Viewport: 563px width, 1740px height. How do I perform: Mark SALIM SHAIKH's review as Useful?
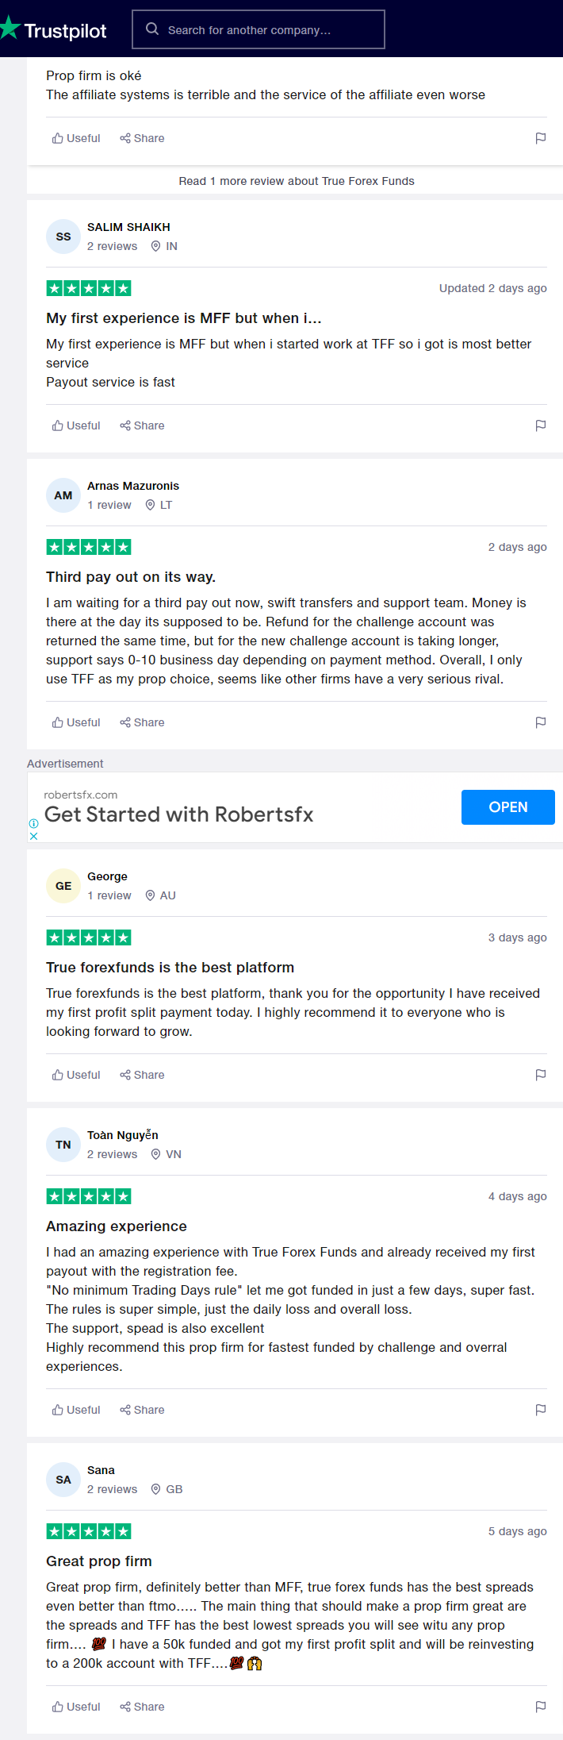[x=76, y=425]
